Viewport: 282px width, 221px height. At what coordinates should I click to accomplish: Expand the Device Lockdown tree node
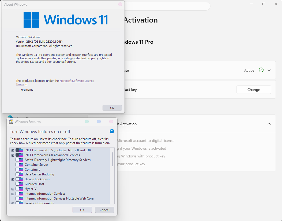(x=13, y=179)
